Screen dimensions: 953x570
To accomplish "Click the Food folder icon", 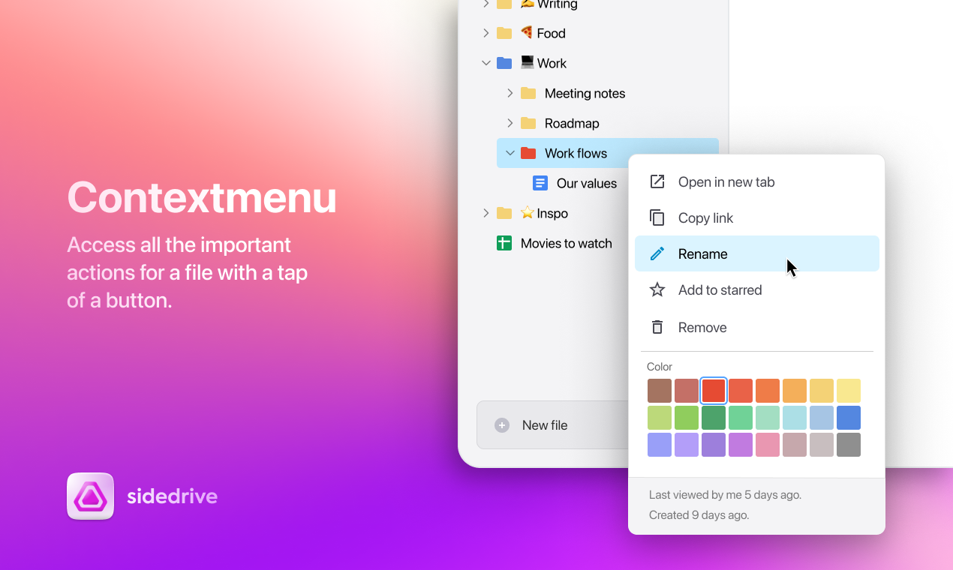I will click(504, 33).
